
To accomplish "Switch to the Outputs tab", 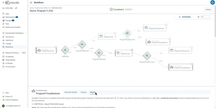I will [x=84, y=92].
